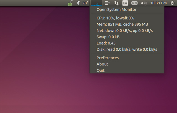Quit the system monitor indicator
The width and height of the screenshot is (177, 113).
point(101,70)
